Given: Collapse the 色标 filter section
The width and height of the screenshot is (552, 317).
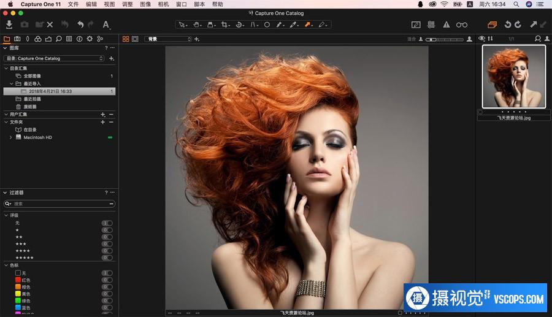Looking at the screenshot, I should click(x=6, y=265).
